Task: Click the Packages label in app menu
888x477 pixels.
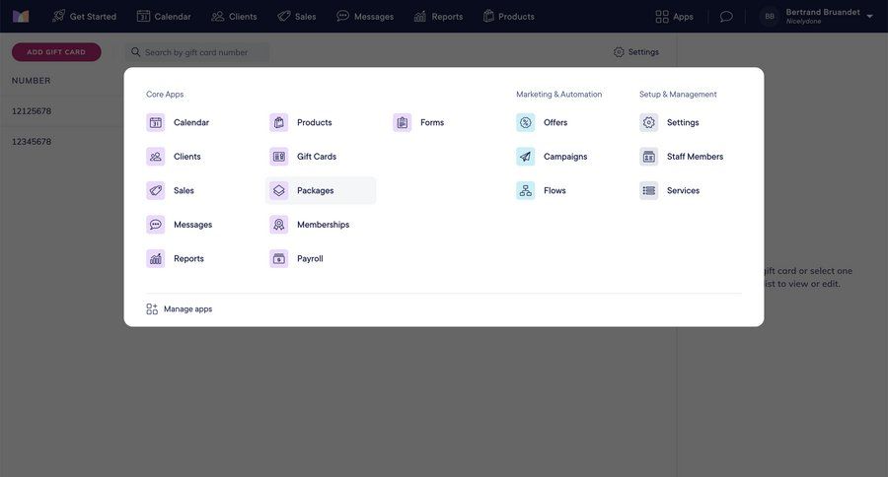Action: (x=315, y=190)
